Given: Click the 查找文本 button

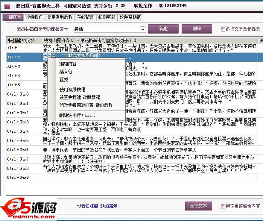Looking at the screenshot, I should pos(199,206).
